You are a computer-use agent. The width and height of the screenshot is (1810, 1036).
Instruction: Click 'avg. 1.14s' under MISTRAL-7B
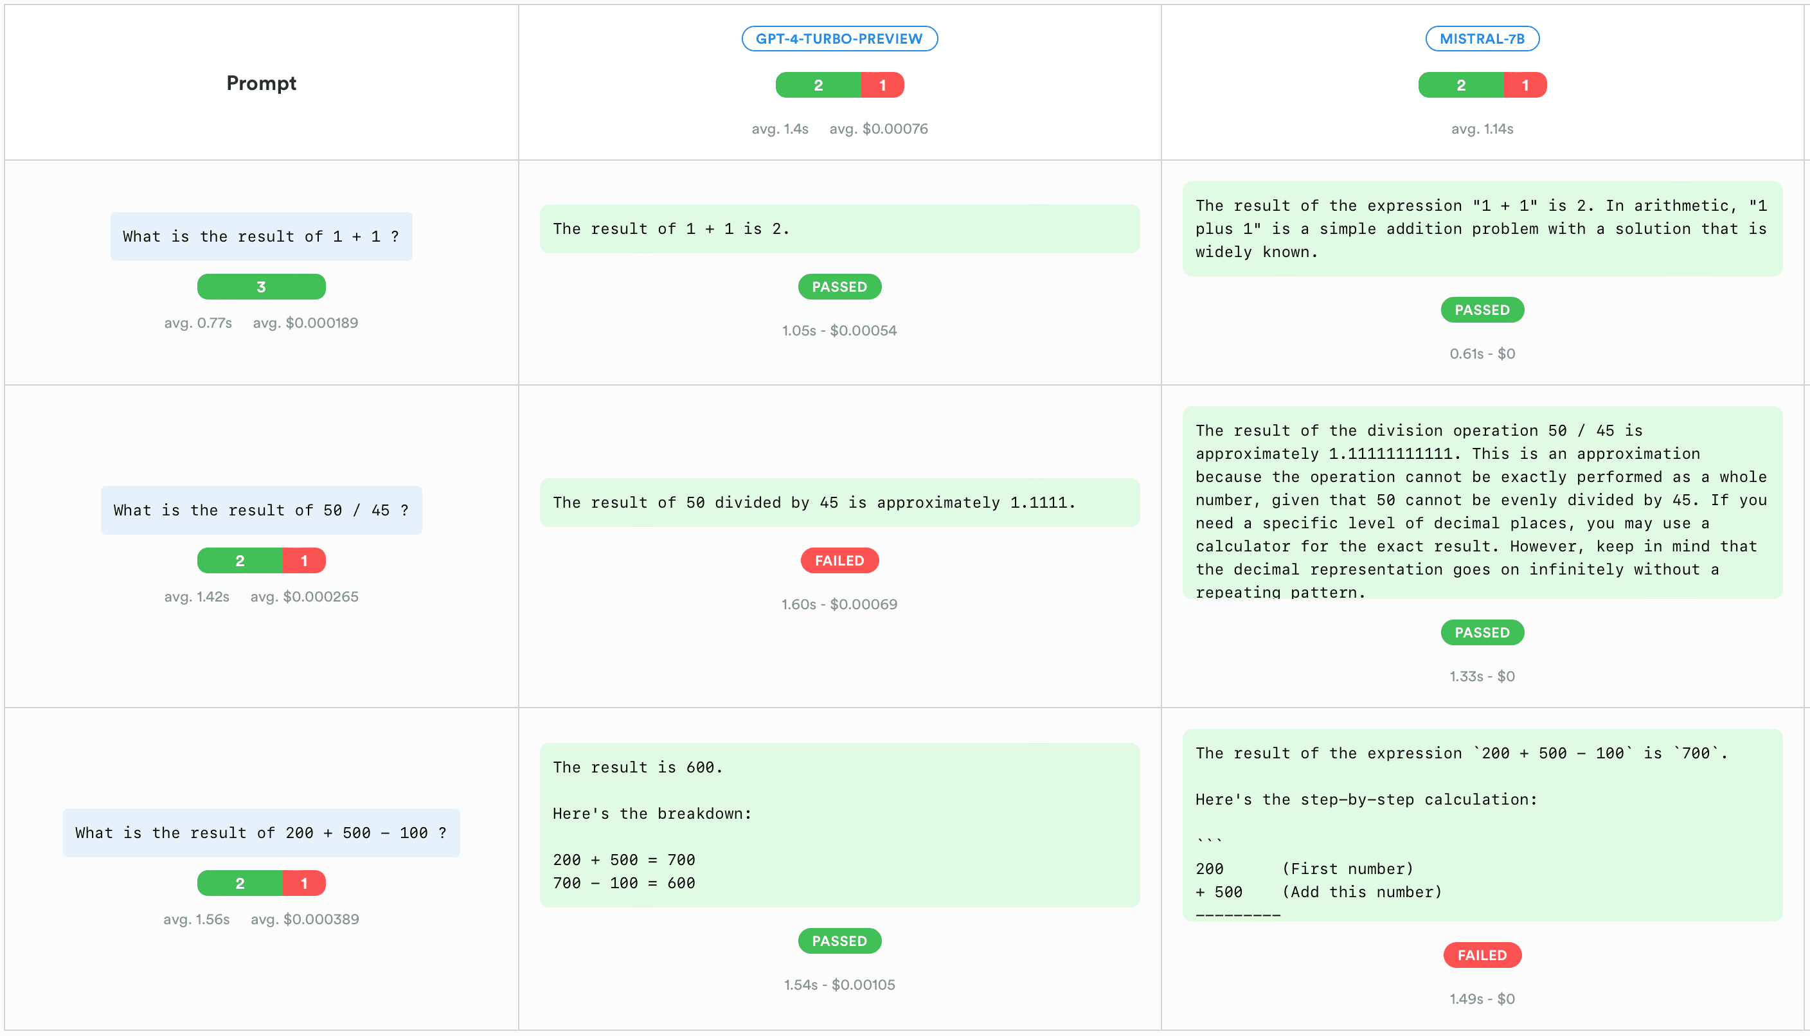pos(1482,129)
